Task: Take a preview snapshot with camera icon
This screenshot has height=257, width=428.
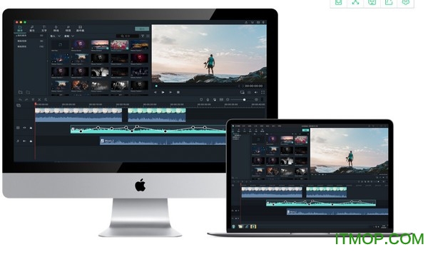Action: [x=249, y=92]
